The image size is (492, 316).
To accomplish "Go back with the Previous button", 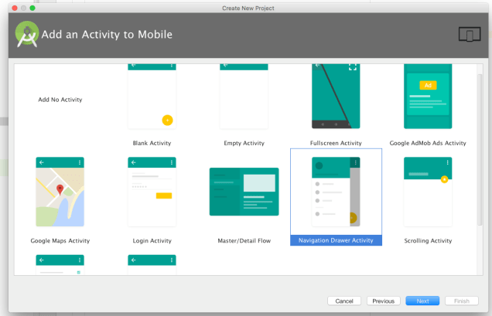I will (x=384, y=301).
